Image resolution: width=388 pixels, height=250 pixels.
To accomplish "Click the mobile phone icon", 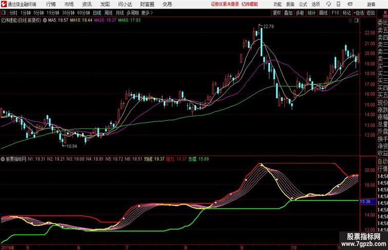I will coord(338,4).
